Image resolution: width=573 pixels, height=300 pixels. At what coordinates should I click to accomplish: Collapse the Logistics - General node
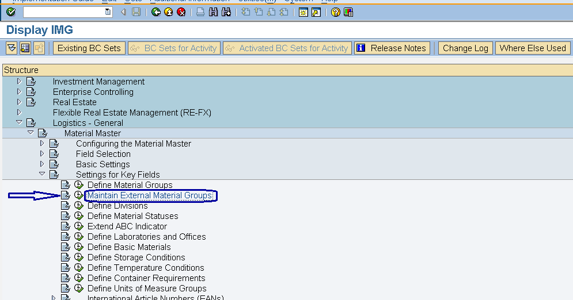[19, 122]
